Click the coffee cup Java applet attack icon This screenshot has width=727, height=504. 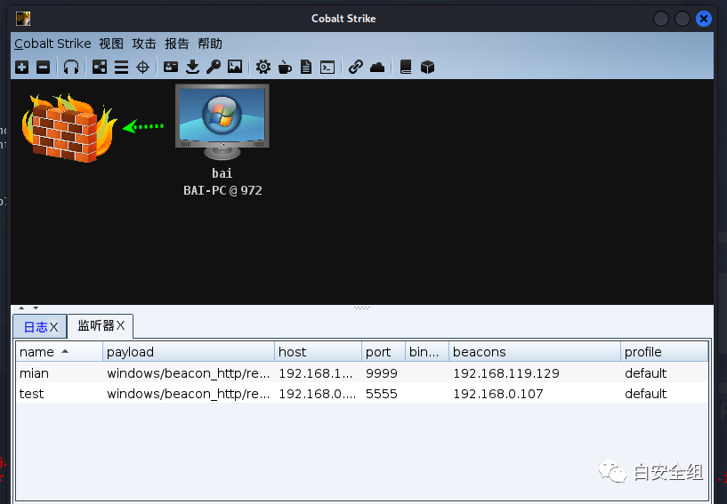point(285,68)
